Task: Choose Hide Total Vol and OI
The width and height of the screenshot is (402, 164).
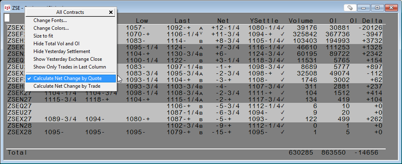Action: click(59, 44)
